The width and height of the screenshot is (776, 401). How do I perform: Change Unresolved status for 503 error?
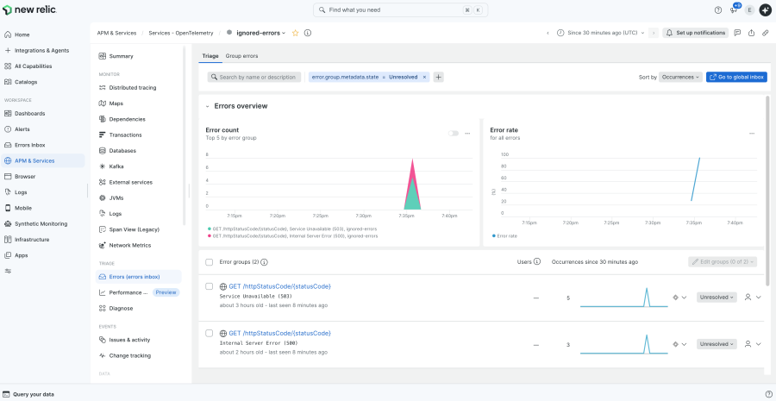717,298
